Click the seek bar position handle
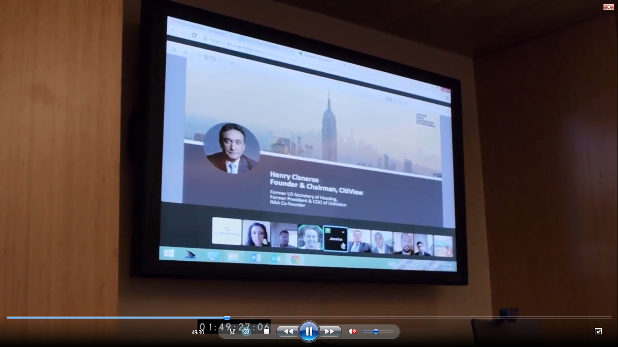This screenshot has width=618, height=347. 227,318
